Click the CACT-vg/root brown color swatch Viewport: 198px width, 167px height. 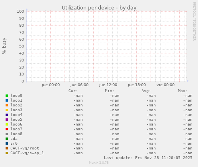[x=7, y=148]
